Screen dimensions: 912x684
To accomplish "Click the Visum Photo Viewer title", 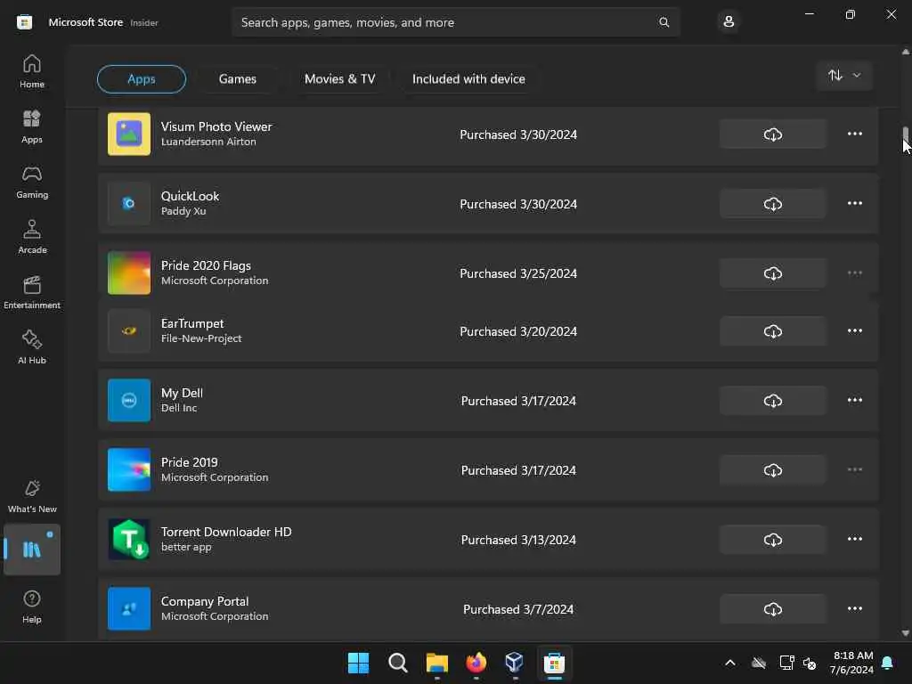I will [216, 126].
